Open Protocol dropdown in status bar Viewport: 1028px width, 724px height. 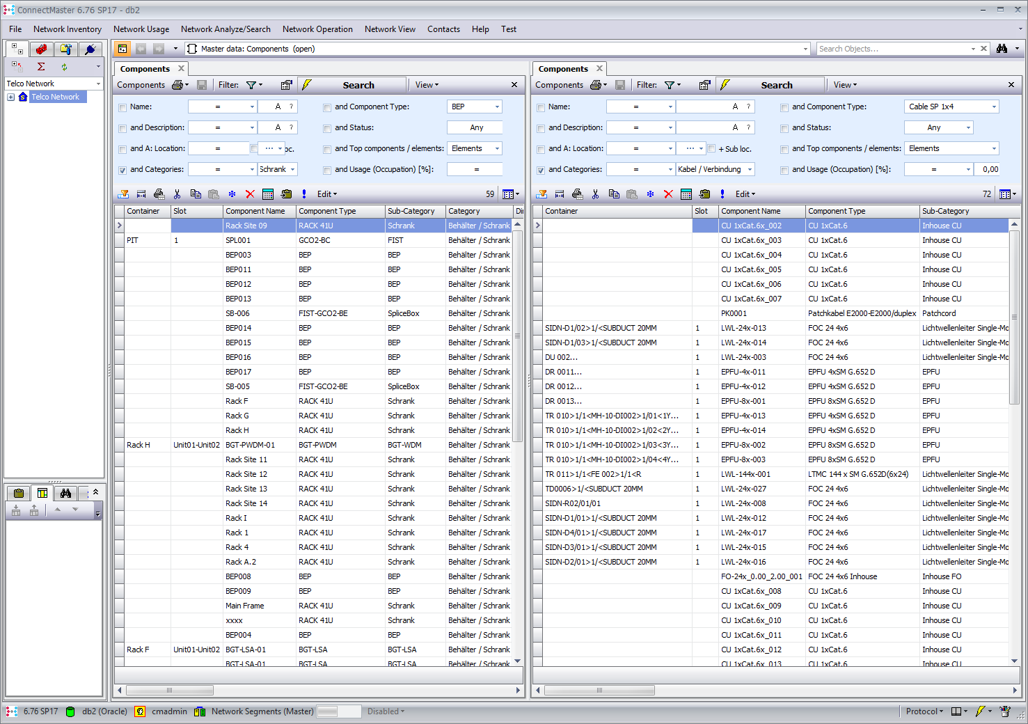pos(924,711)
